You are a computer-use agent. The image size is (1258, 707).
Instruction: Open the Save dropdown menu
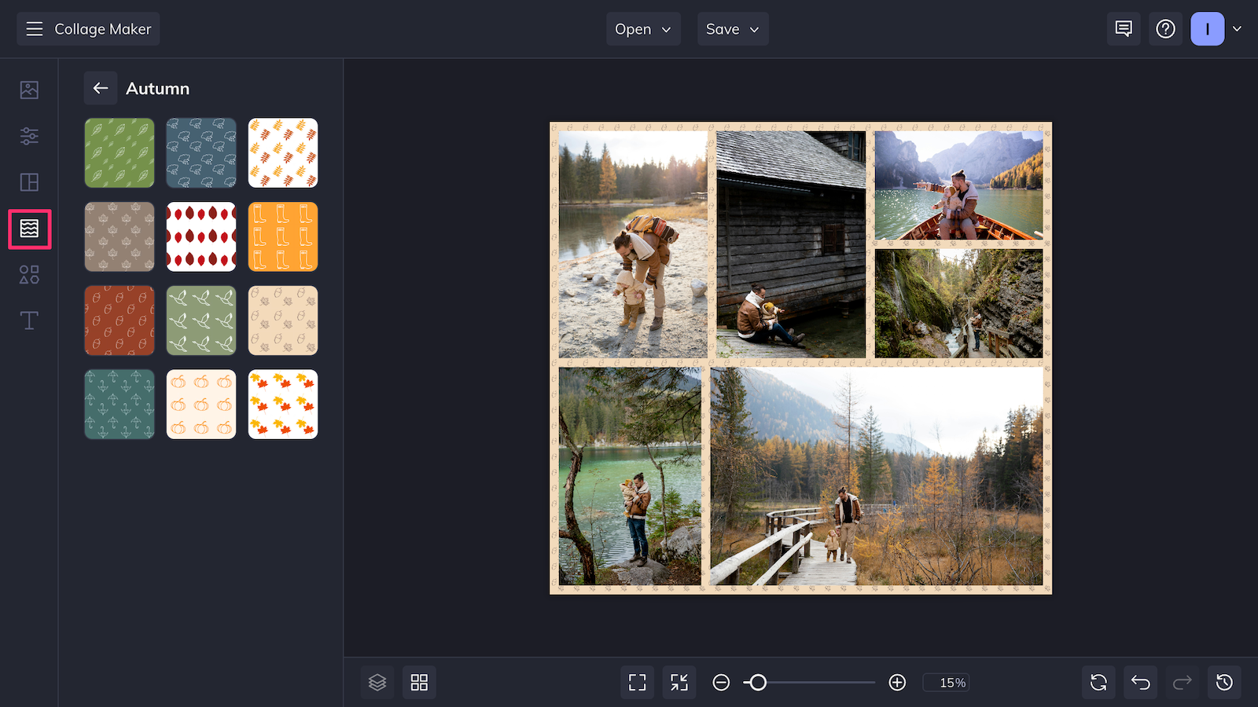point(732,29)
